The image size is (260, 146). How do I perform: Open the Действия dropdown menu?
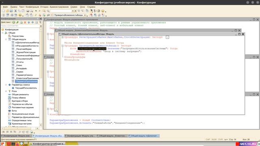tap(6, 22)
